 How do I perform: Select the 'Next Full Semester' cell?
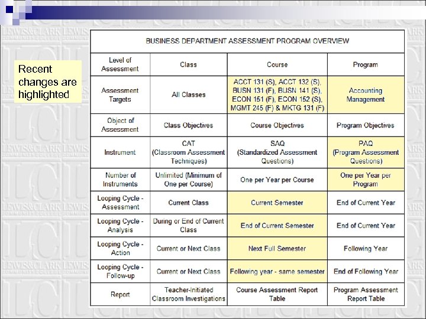277,249
